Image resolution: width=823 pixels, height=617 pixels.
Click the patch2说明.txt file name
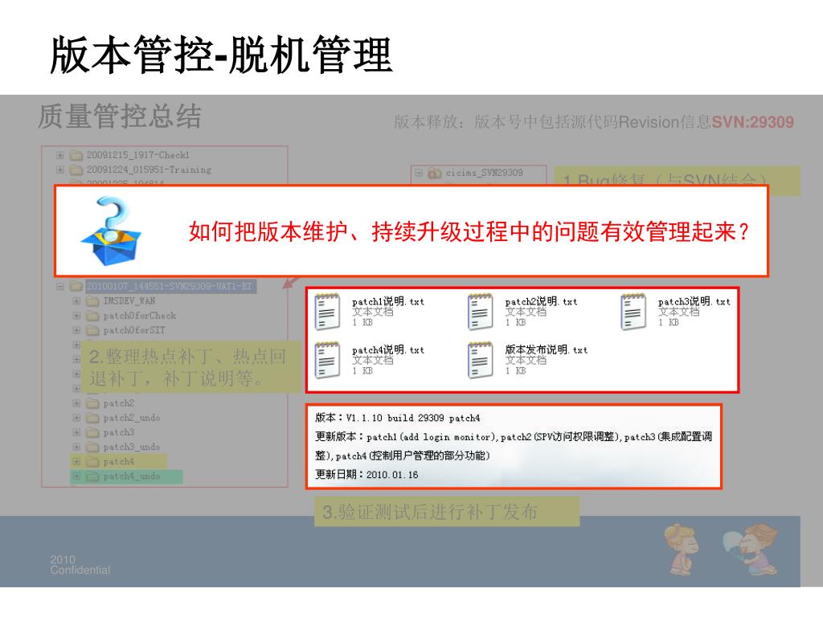[x=541, y=302]
